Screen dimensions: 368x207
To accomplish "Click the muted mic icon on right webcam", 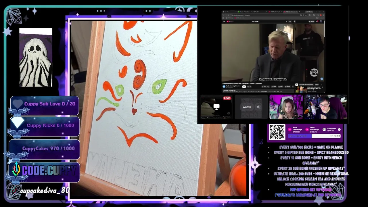I will 309,115.
